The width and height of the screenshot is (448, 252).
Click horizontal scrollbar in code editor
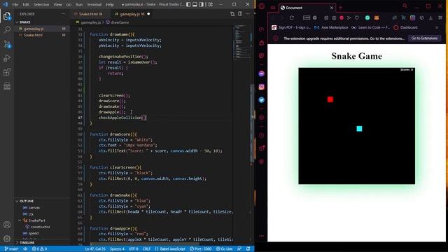click(145, 244)
